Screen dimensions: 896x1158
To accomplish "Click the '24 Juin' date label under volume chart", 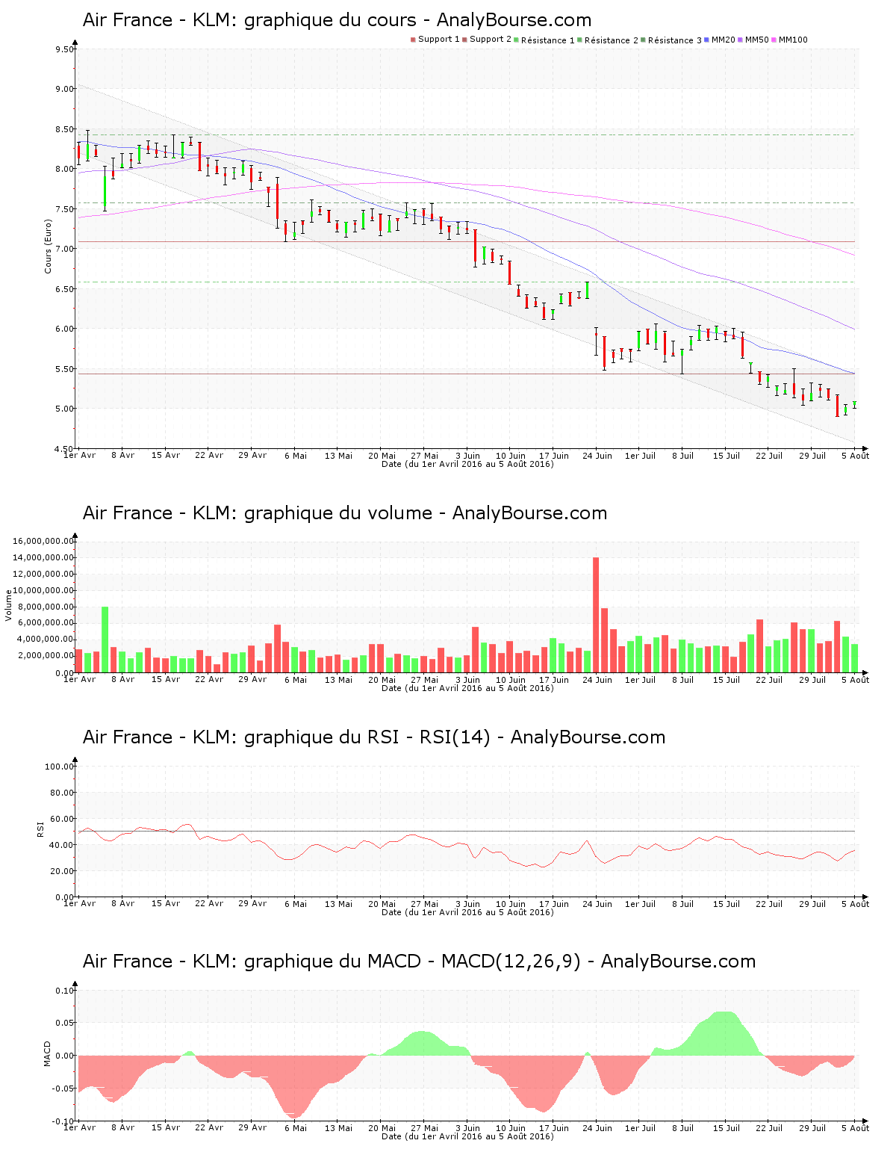I will 597,680.
